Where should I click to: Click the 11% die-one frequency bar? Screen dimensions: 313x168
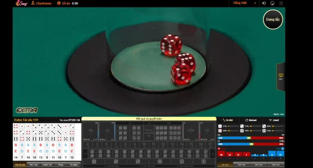tap(234, 126)
